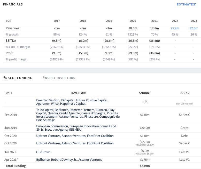Click the 2019 year column header
The width and height of the screenshot is (201, 169).
(x=109, y=21)
